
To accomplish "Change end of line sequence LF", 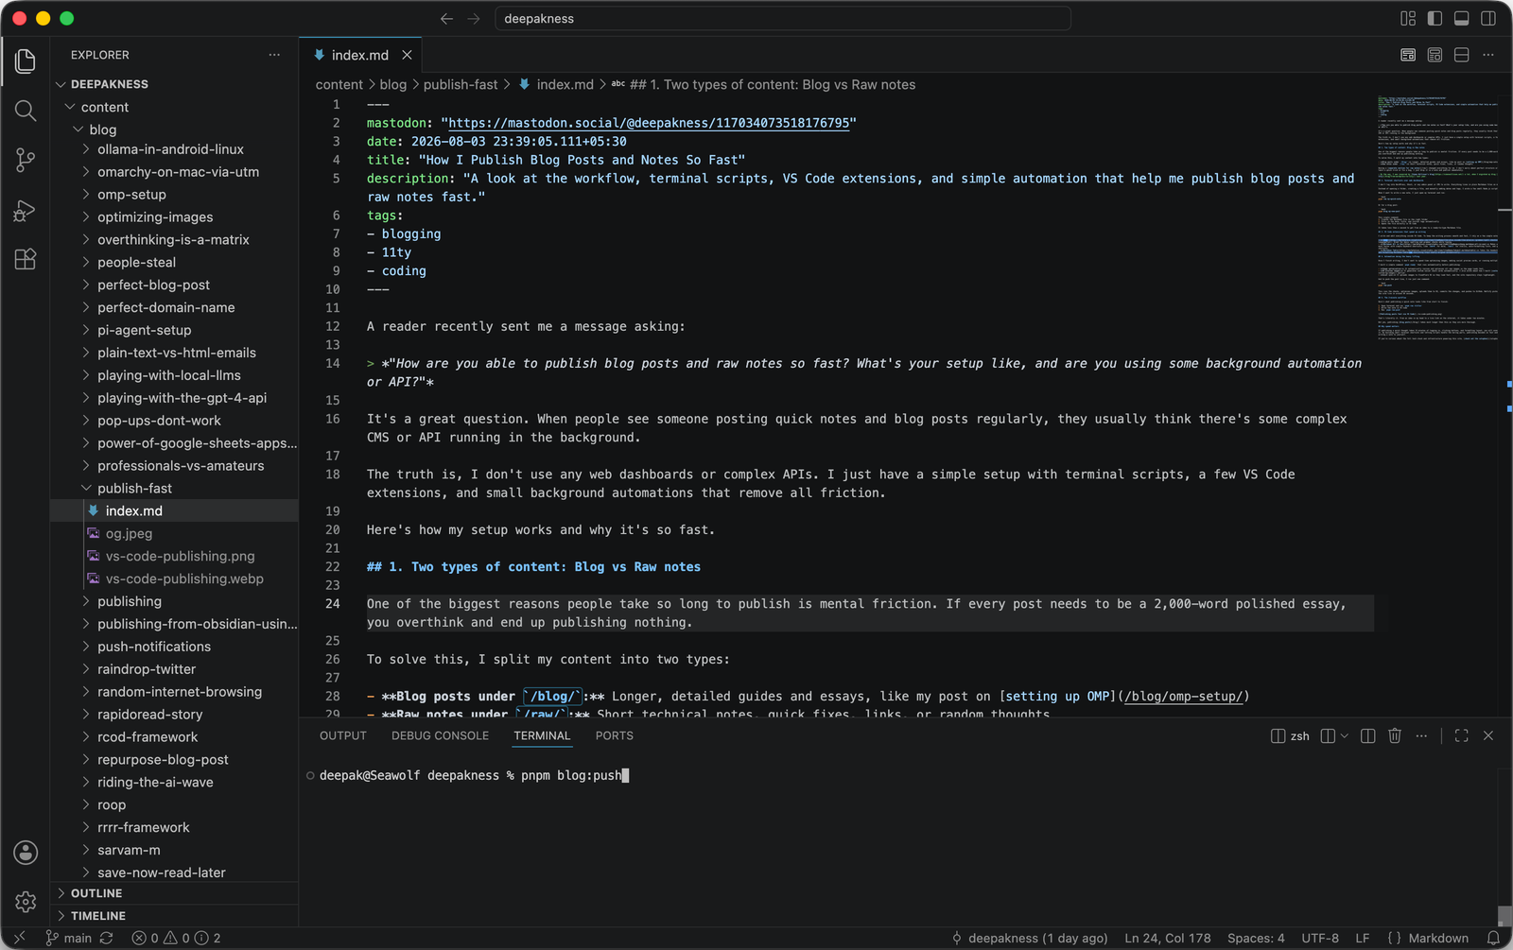I will (x=1363, y=938).
